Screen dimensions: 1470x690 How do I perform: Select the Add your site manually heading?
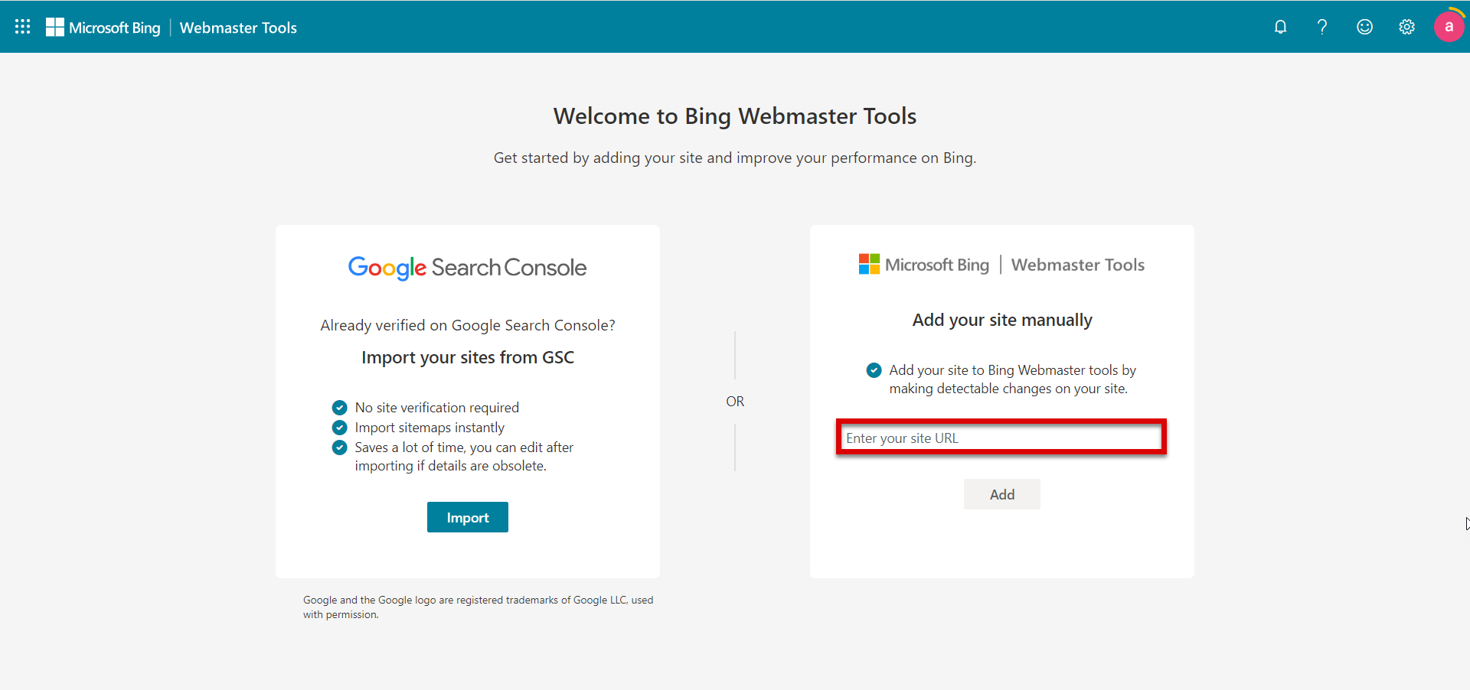pos(1002,320)
